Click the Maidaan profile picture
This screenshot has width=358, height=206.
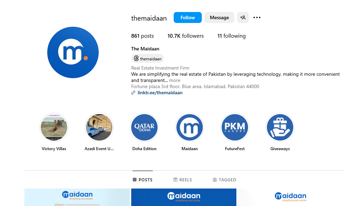click(73, 52)
